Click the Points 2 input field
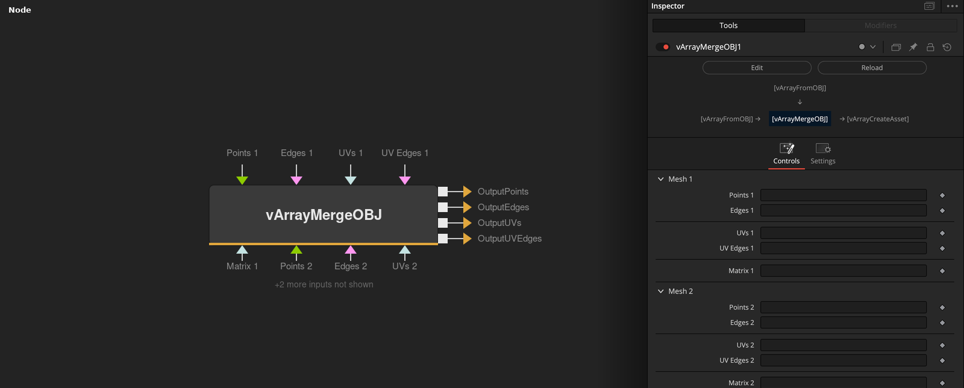964x388 pixels. pos(843,307)
